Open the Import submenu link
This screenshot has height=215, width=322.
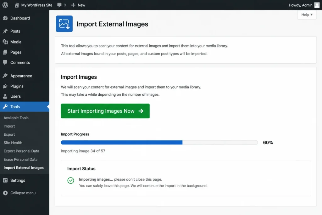9,126
